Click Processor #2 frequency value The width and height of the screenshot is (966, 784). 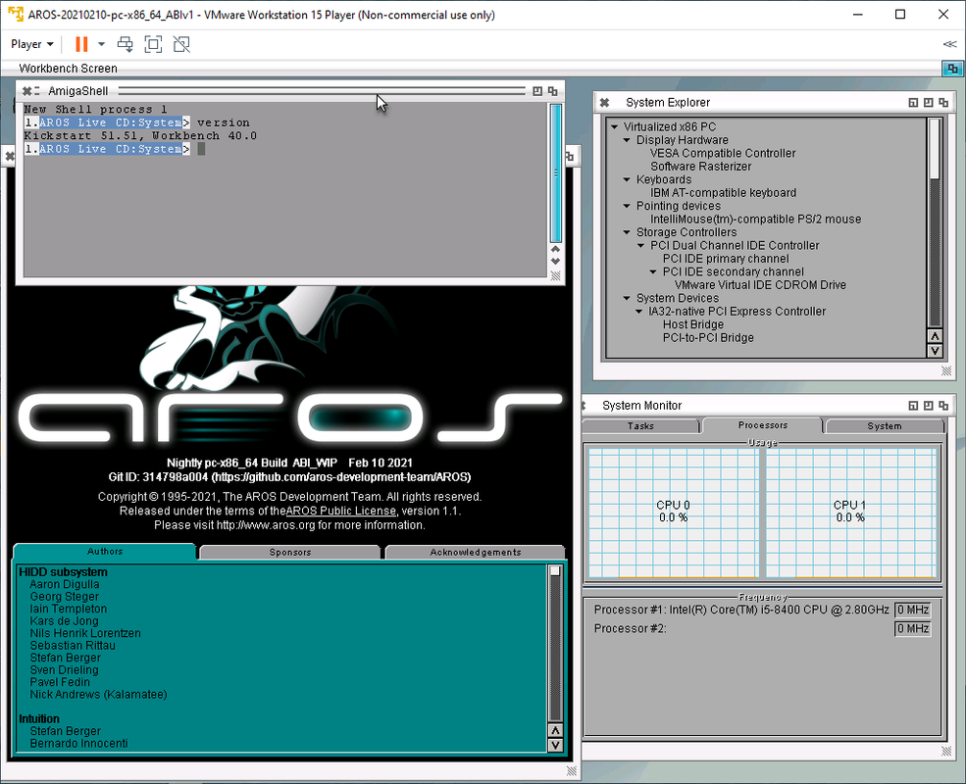(912, 628)
